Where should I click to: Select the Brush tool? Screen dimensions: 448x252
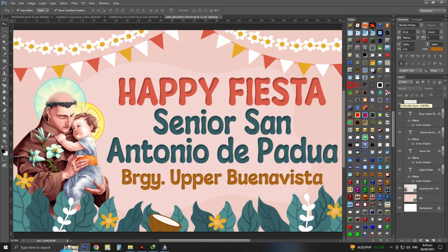click(x=4, y=68)
